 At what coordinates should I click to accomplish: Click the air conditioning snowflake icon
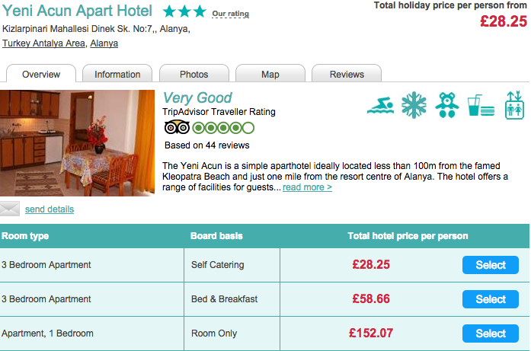point(414,105)
